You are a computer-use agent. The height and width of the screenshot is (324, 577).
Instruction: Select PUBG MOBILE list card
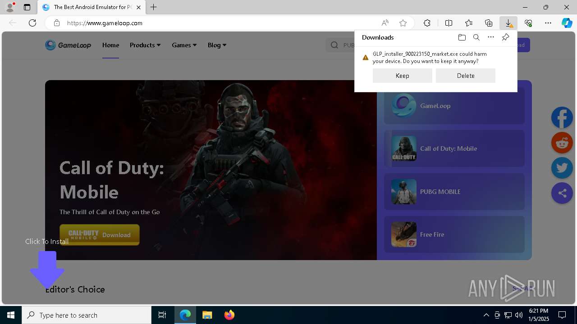tap(454, 192)
